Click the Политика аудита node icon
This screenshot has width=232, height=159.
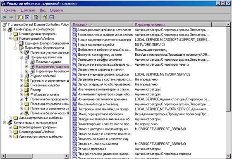32,62
